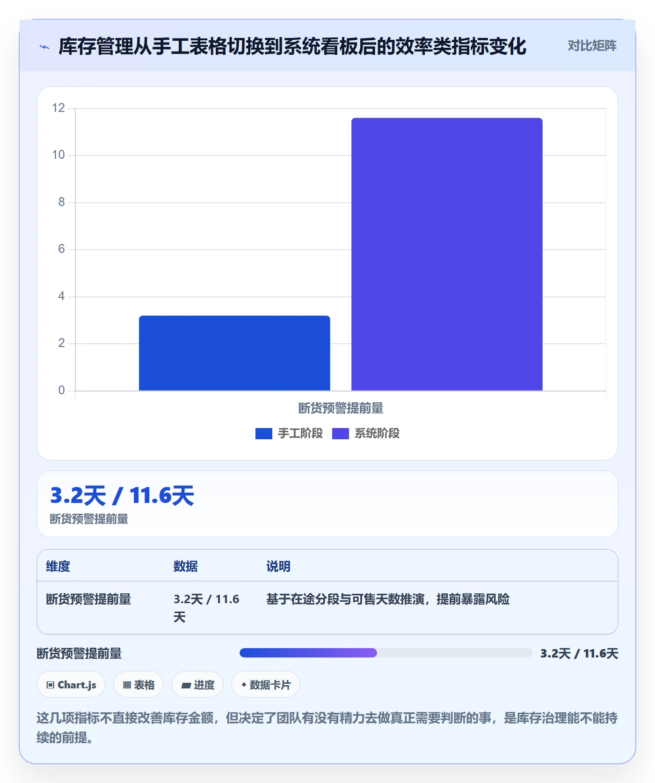Click the 手工阶段 legend label
Image resolution: width=655 pixels, height=783 pixels.
click(x=300, y=434)
